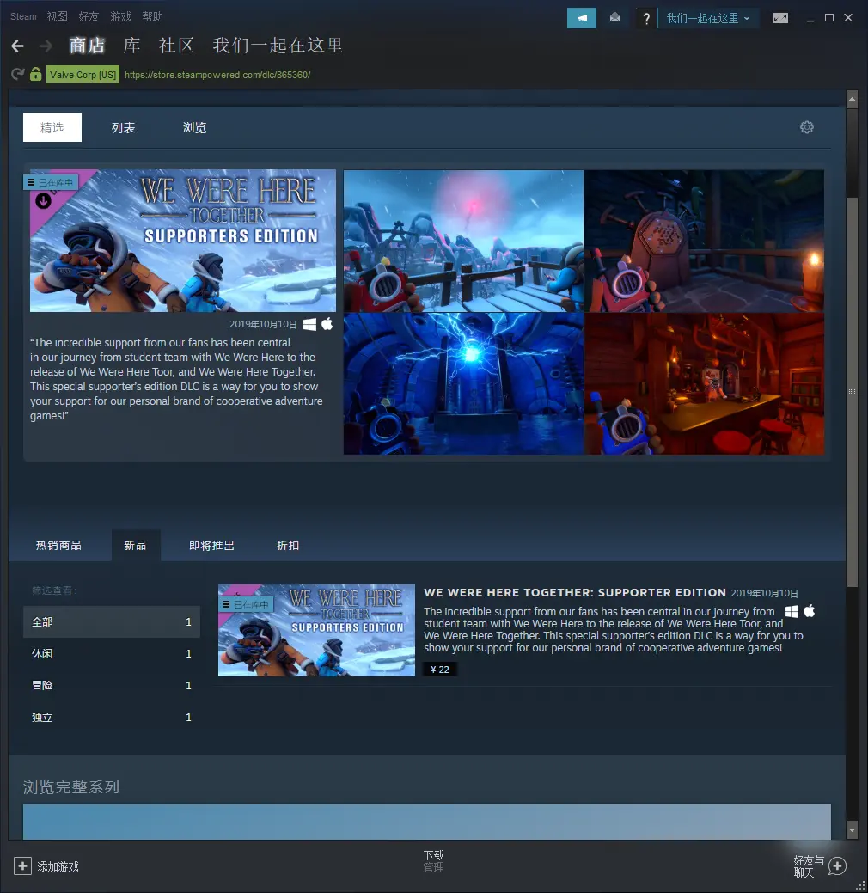Open the Supporters Edition featured banner

coord(183,241)
